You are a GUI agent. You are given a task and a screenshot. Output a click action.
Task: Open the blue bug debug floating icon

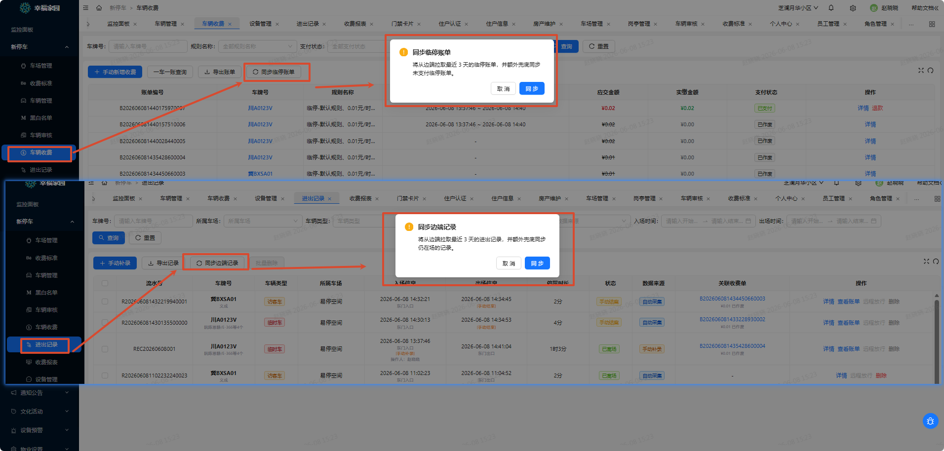930,421
